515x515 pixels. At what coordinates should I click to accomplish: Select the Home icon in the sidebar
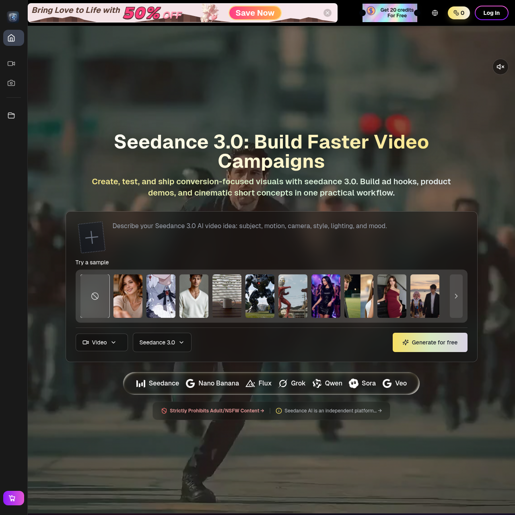click(13, 38)
